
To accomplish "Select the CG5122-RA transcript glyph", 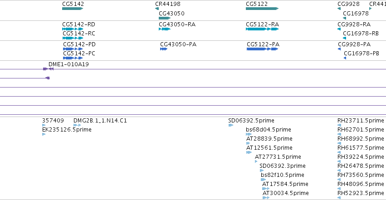I will 262,29.
